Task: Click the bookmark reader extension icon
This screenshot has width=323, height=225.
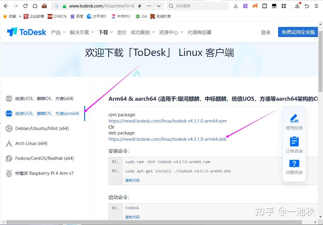Action: point(265,6)
